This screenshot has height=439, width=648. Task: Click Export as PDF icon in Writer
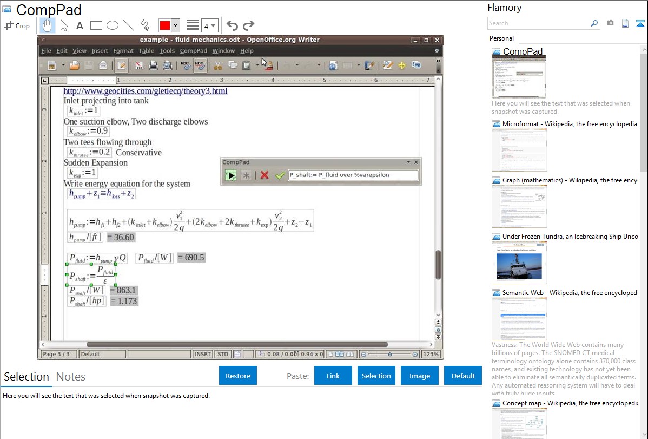(x=139, y=65)
